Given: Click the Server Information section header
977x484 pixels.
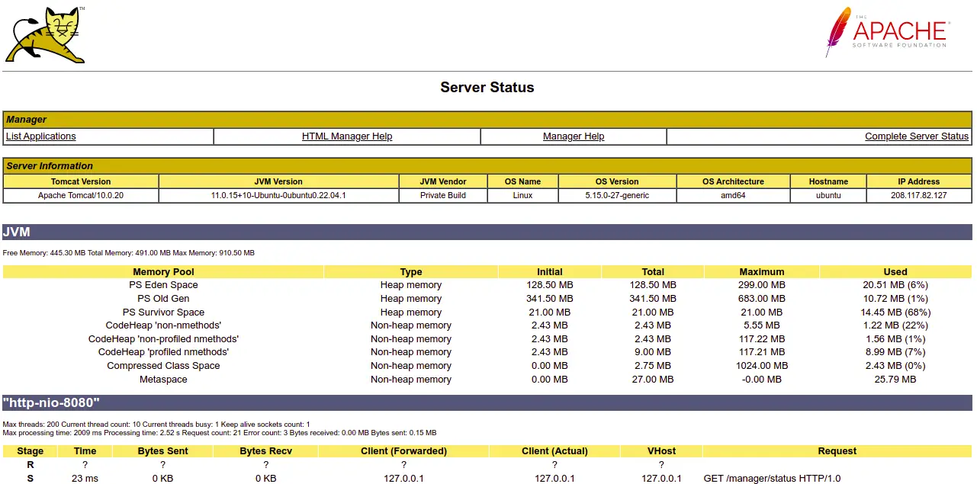Looking at the screenshot, I should tap(50, 166).
